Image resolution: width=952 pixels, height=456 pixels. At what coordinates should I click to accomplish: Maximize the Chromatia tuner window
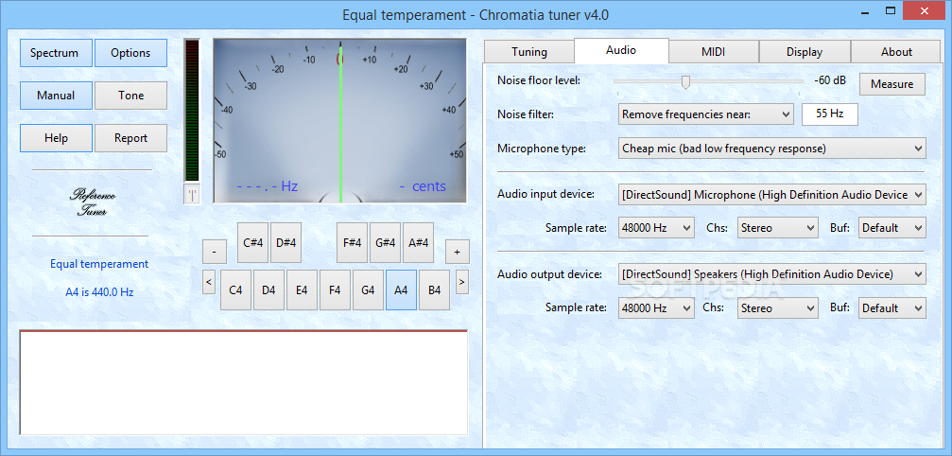(891, 10)
